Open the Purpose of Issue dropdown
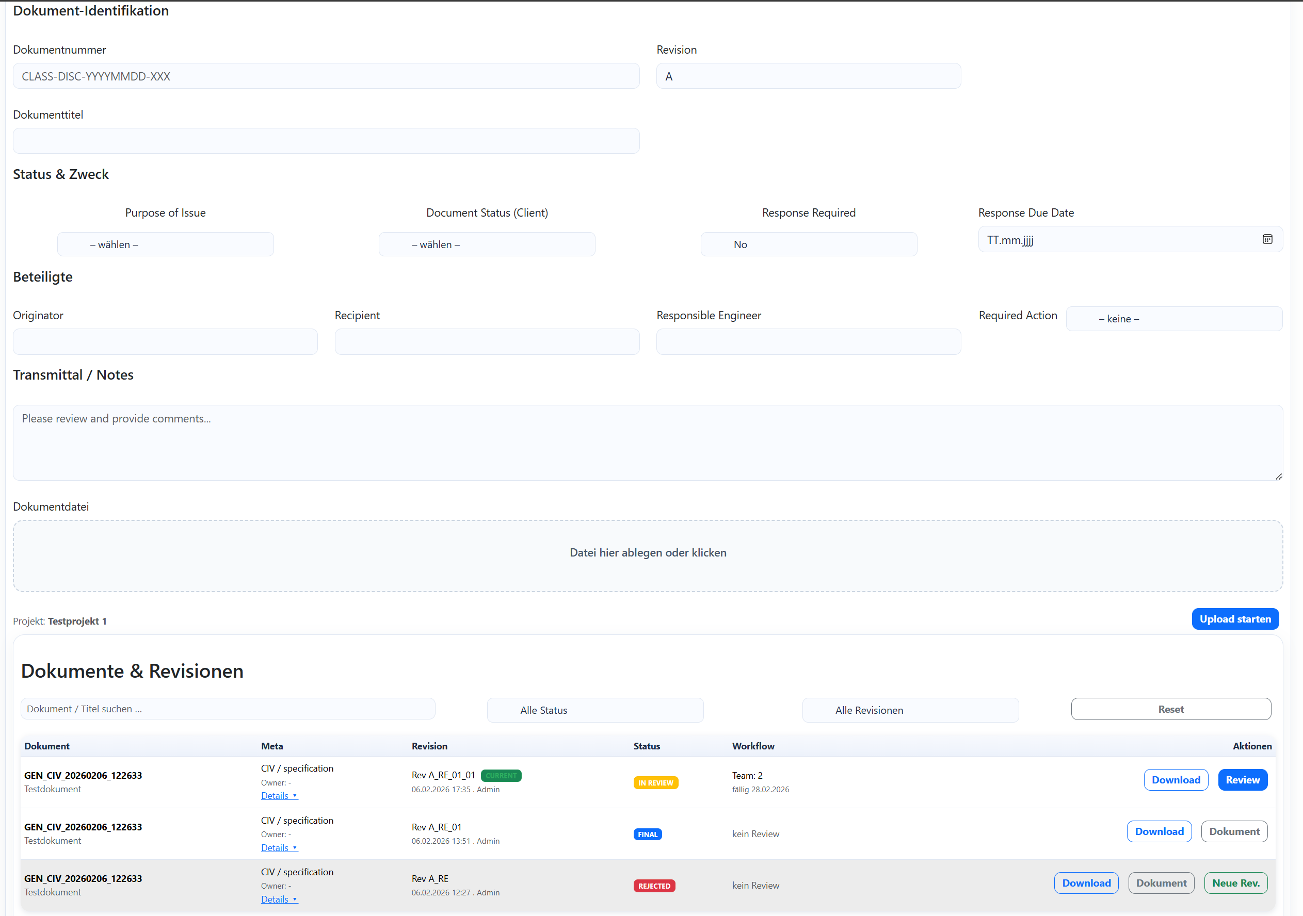This screenshot has height=916, width=1303. (x=165, y=244)
